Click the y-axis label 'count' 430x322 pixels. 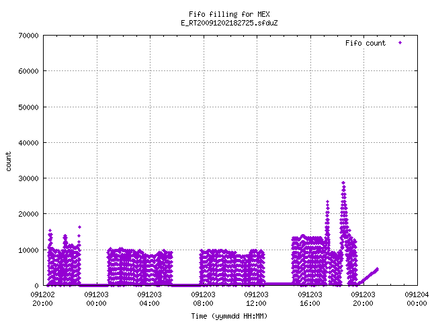(x=8, y=162)
